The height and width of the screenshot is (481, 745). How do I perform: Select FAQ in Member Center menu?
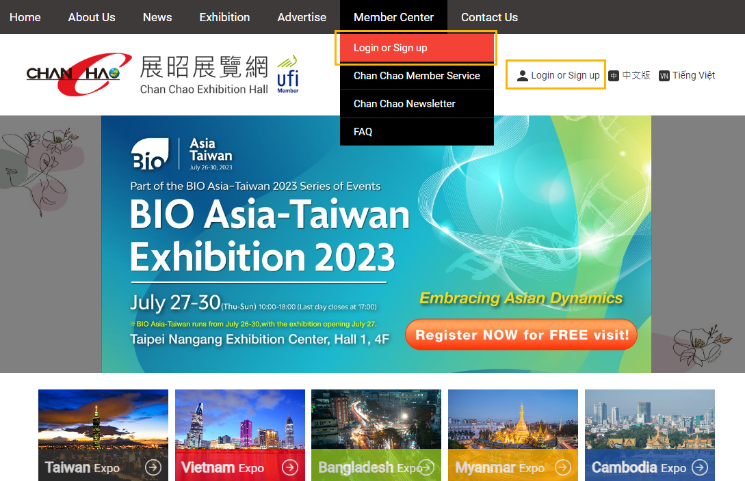click(363, 132)
